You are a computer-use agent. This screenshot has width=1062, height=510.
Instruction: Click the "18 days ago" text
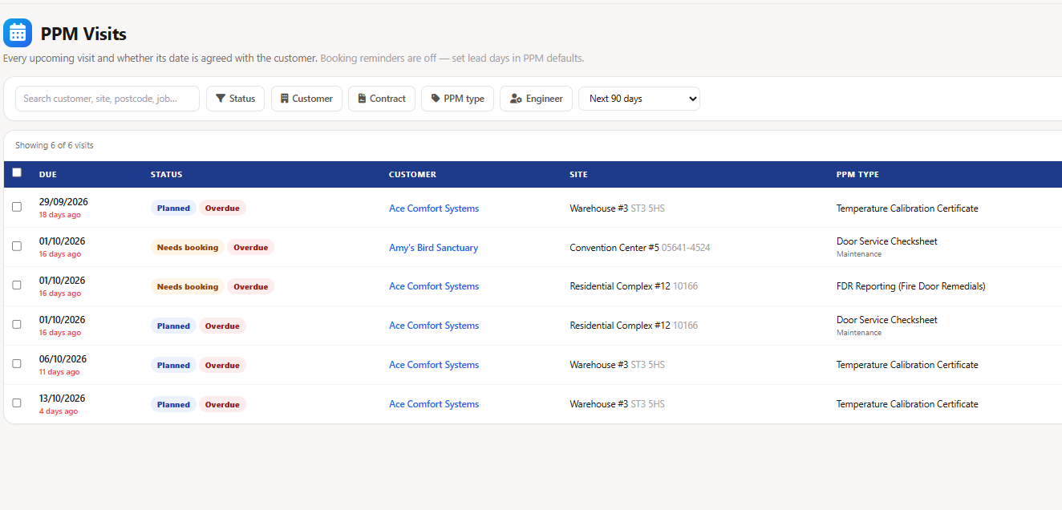pos(60,215)
